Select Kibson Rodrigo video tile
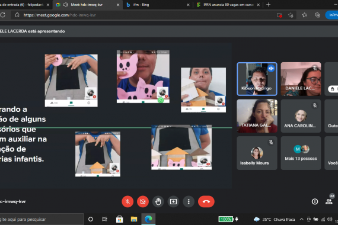The width and height of the screenshot is (338, 225). pyautogui.click(x=257, y=79)
